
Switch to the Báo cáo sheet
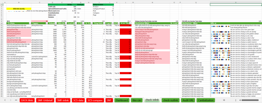[x=137, y=100]
